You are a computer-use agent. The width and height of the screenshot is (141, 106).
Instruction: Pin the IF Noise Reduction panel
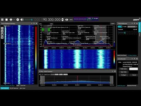[135, 24]
